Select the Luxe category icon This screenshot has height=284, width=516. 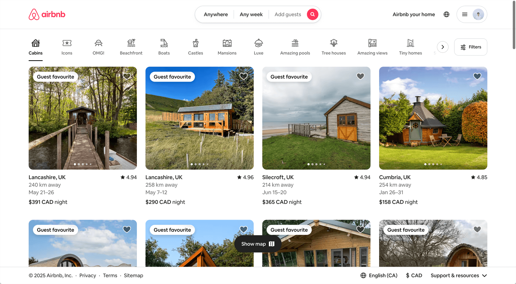pyautogui.click(x=259, y=43)
